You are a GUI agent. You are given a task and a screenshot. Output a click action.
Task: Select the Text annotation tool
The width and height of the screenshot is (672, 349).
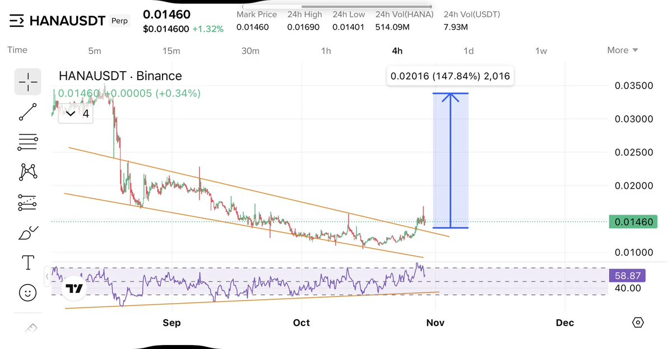pyautogui.click(x=28, y=263)
